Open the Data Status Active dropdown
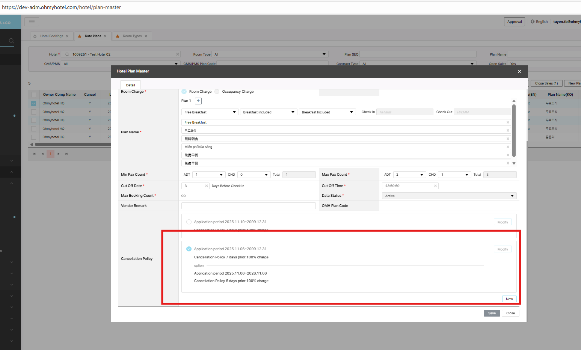 449,196
